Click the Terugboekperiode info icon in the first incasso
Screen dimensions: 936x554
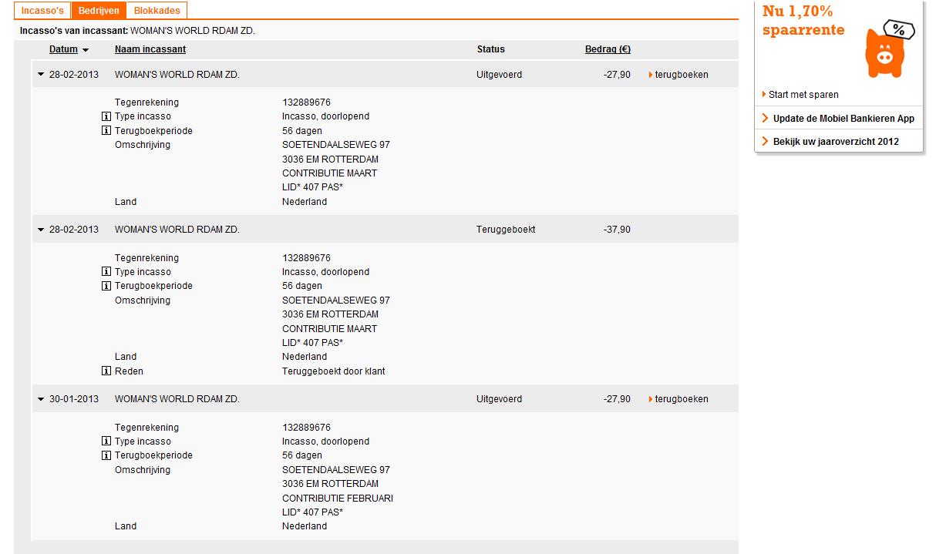pyautogui.click(x=106, y=131)
